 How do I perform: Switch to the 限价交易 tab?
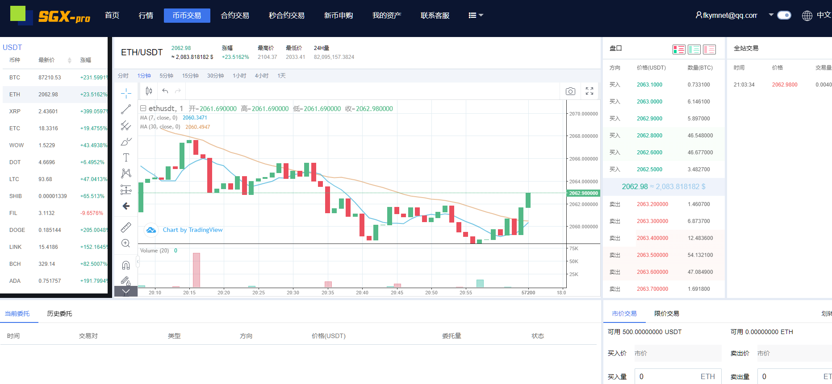[666, 314]
